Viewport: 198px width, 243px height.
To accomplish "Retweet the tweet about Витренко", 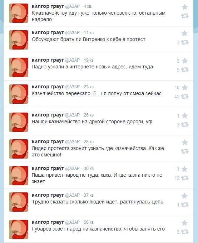I will click(x=185, y=42).
